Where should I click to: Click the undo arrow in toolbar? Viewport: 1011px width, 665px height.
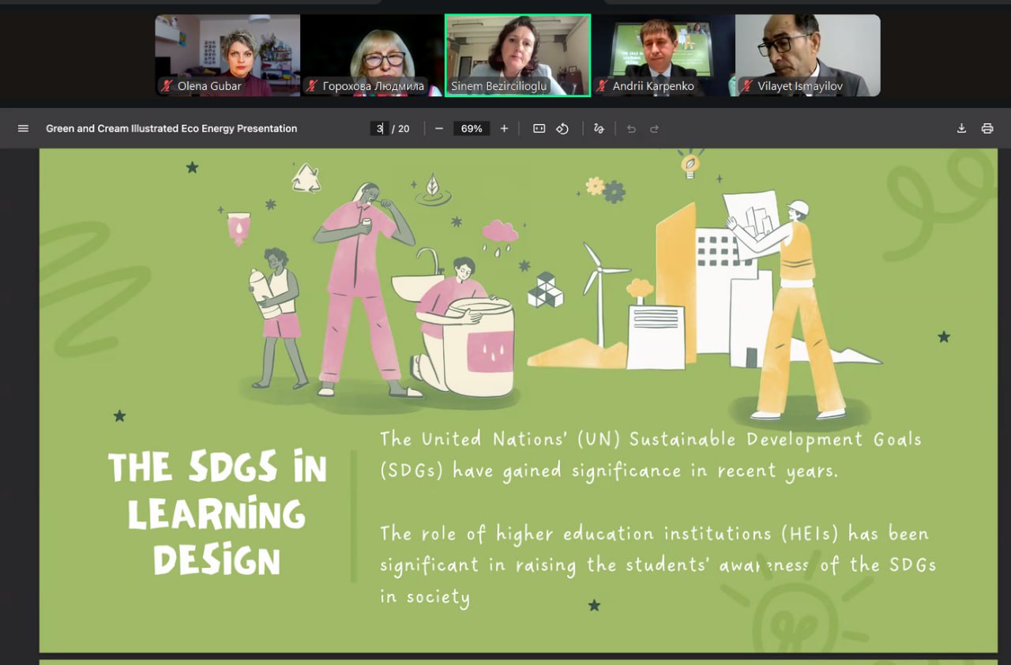[x=630, y=129]
